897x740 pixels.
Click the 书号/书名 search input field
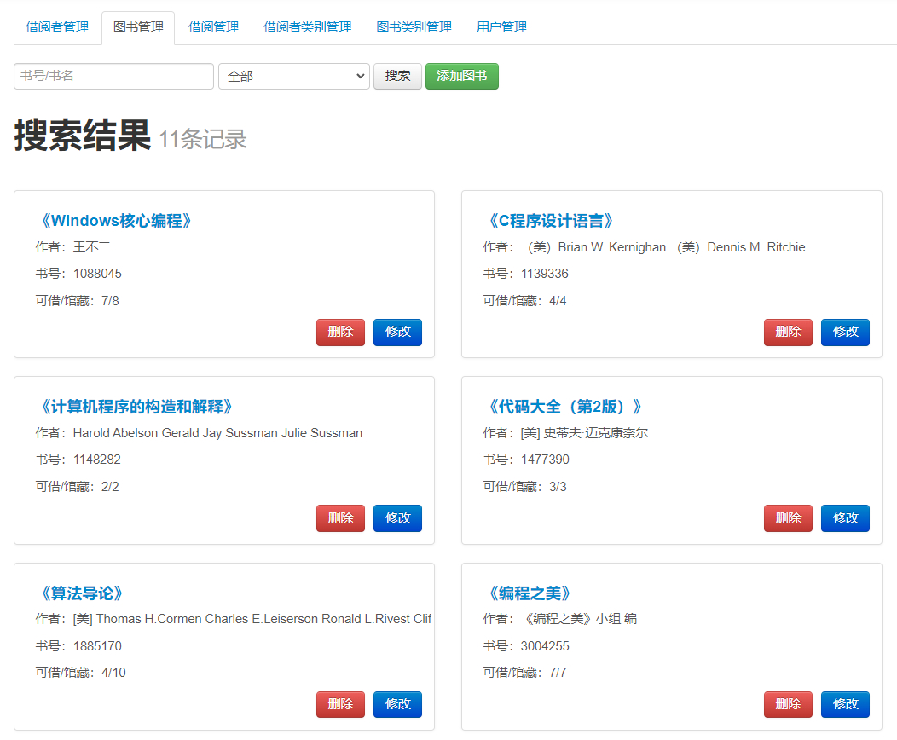pyautogui.click(x=113, y=76)
